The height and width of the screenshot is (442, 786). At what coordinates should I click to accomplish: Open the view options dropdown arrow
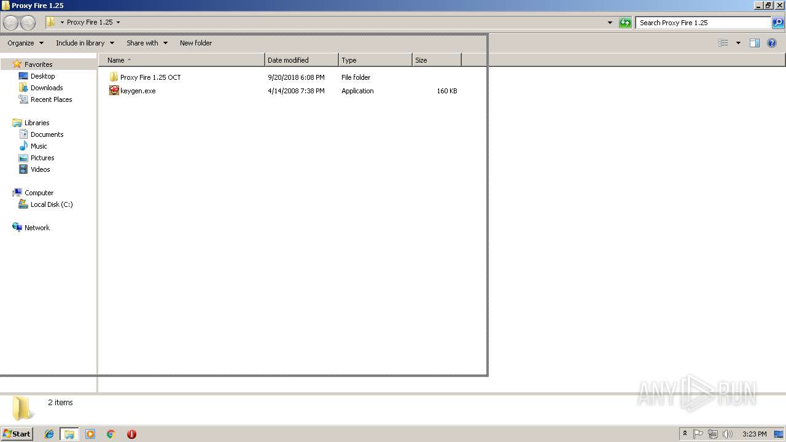coord(738,43)
